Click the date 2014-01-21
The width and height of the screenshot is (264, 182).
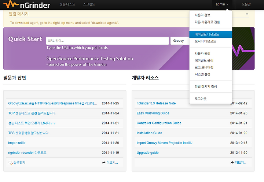239,123
